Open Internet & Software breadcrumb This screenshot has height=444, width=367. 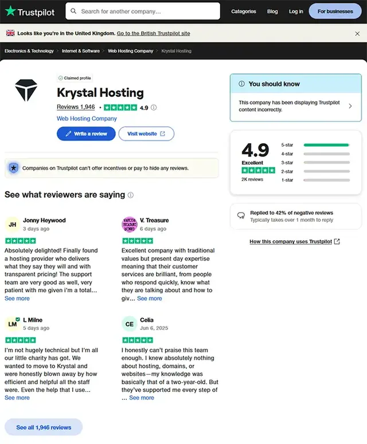coord(81,51)
